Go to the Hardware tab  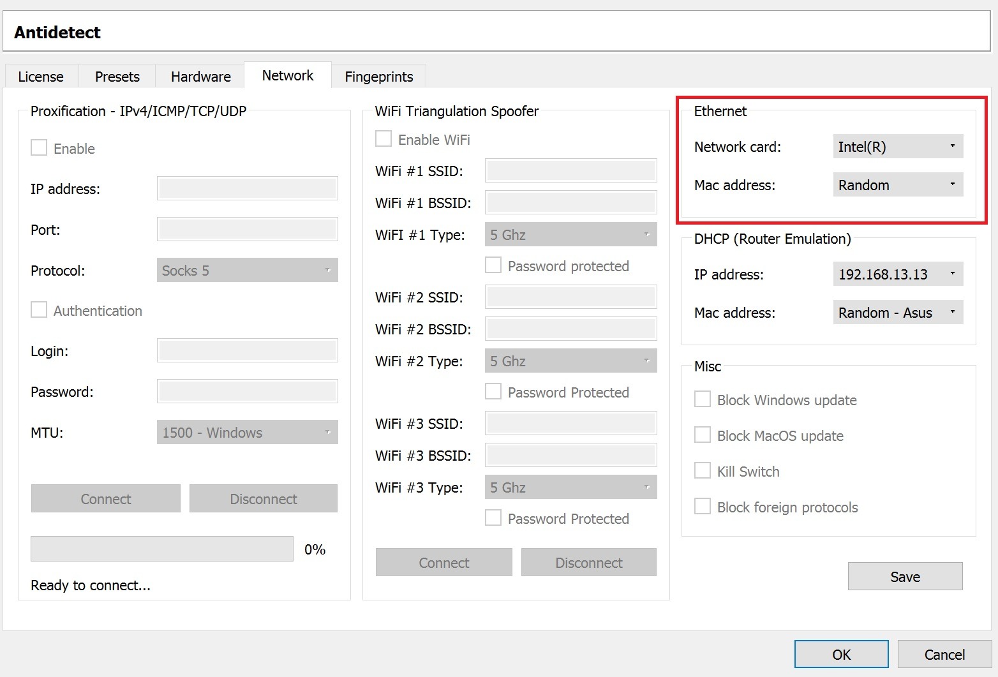coord(201,77)
